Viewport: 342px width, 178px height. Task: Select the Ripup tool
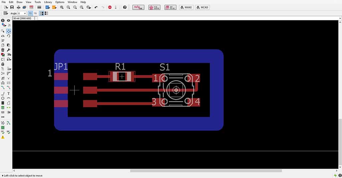pos(8,87)
